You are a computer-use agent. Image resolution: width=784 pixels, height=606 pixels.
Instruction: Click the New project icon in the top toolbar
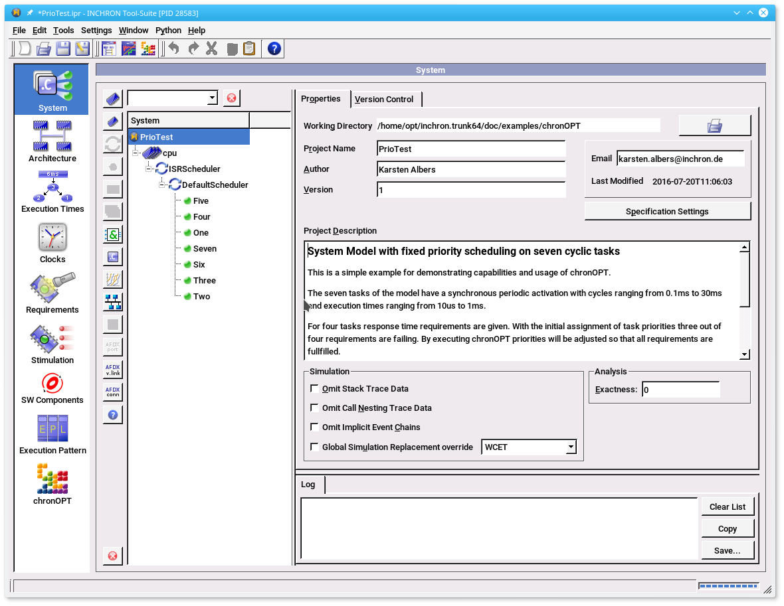(25, 48)
